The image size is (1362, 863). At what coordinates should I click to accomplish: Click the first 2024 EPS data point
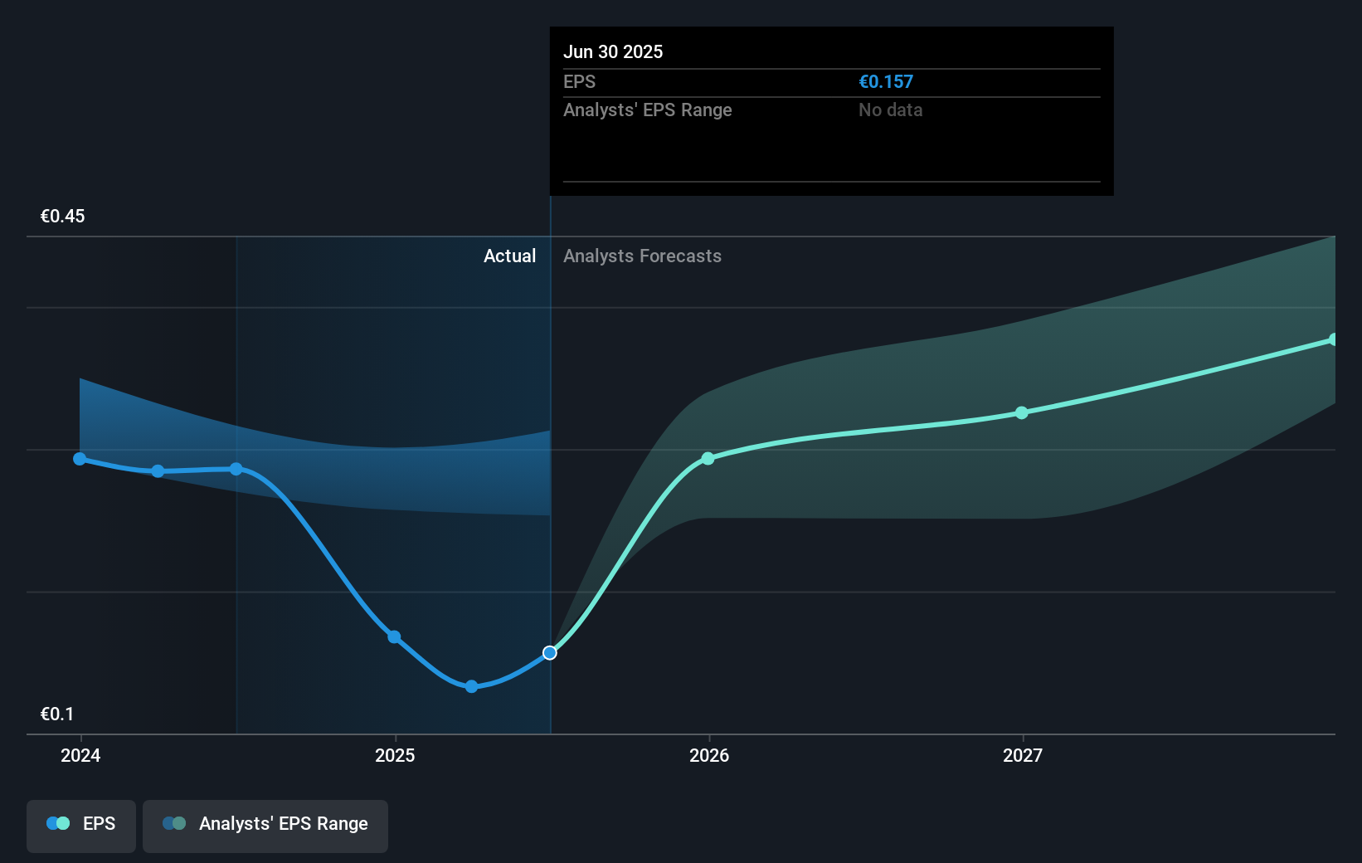point(79,458)
